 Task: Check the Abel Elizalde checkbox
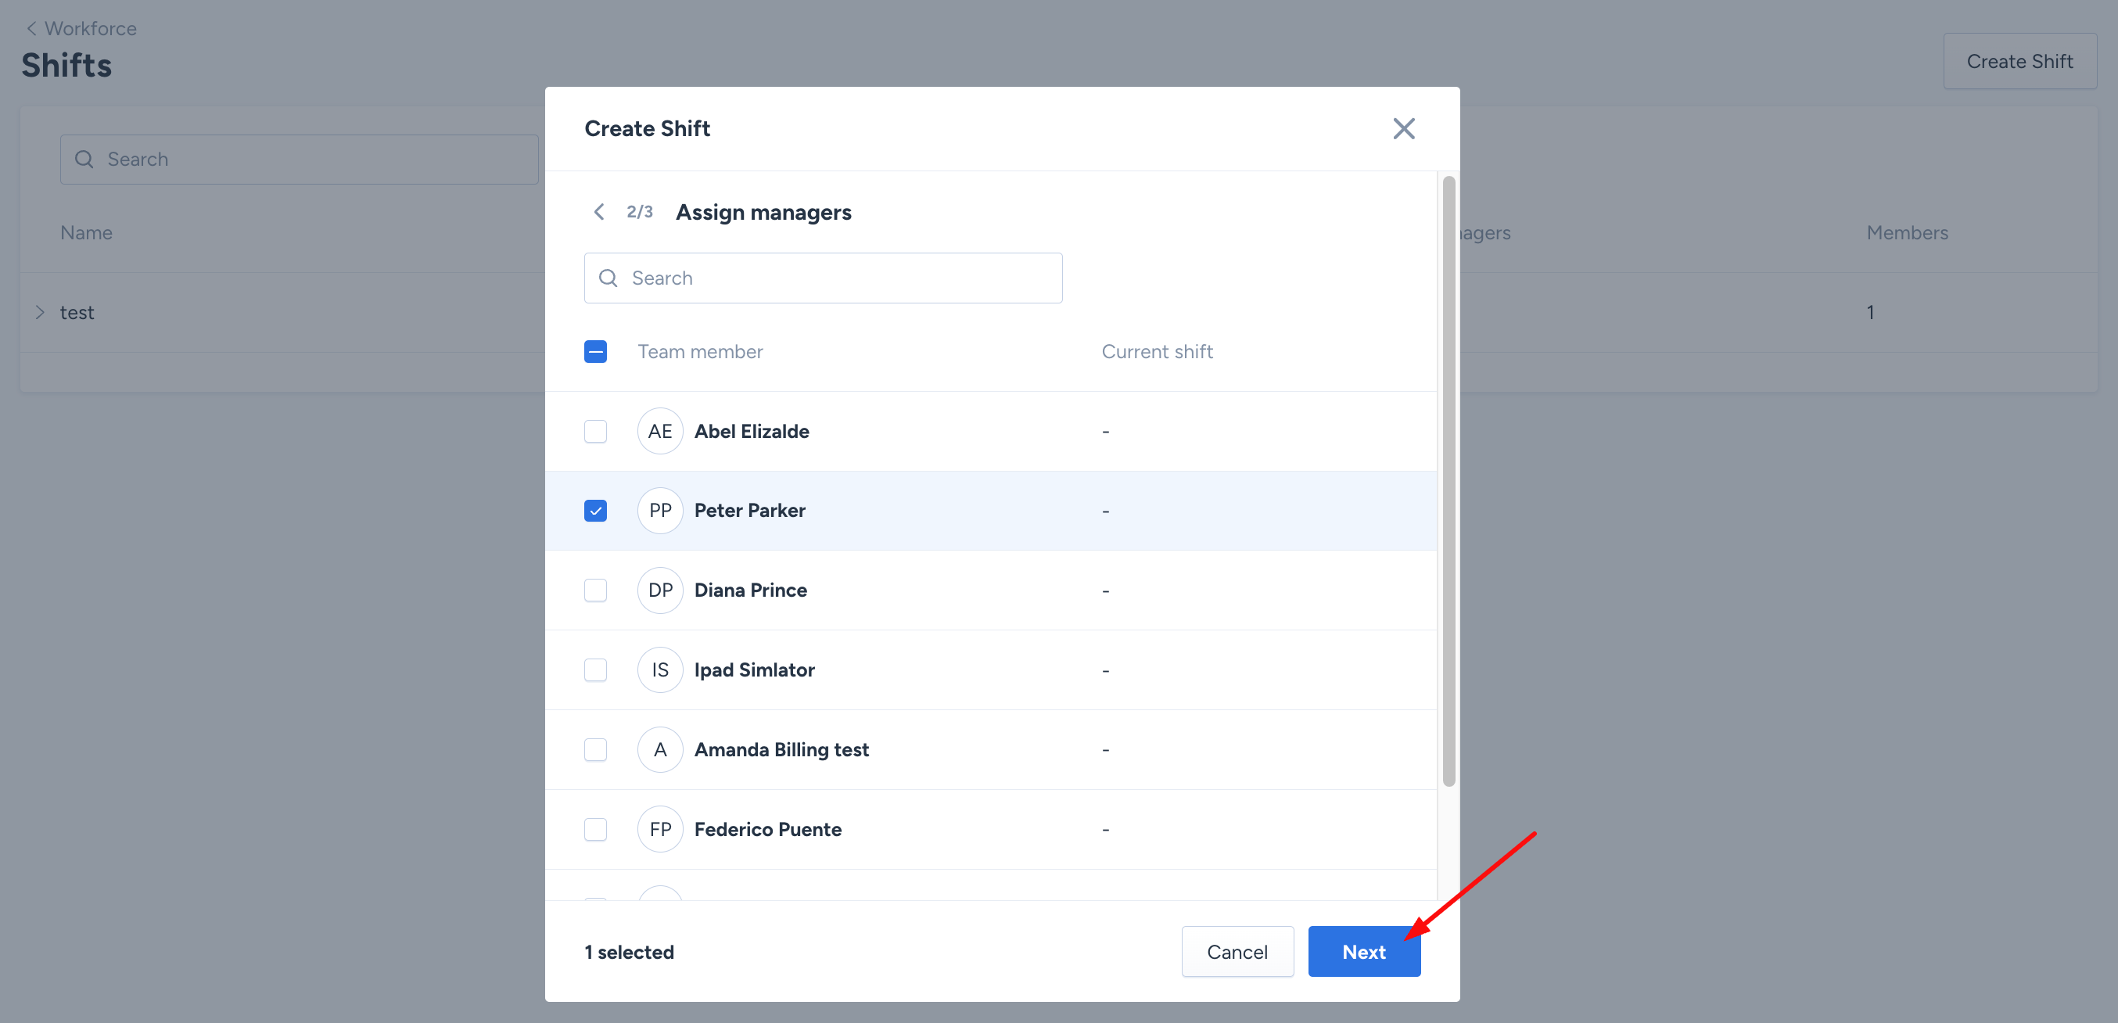coord(595,431)
